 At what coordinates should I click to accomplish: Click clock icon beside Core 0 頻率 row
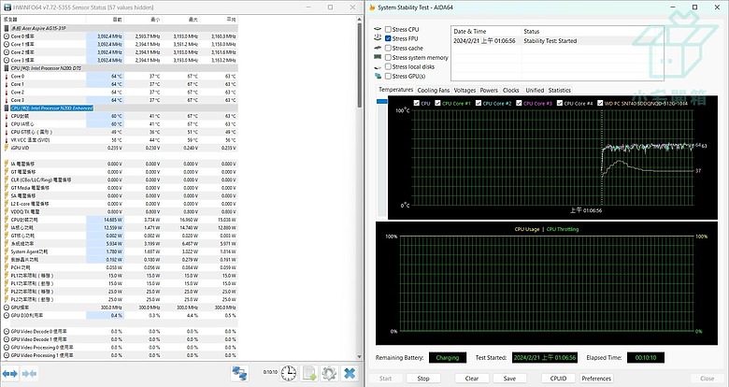pos(7,36)
